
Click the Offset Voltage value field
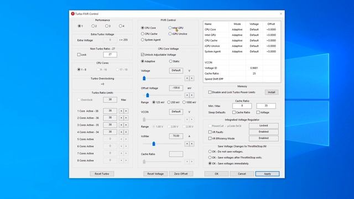coord(176,88)
